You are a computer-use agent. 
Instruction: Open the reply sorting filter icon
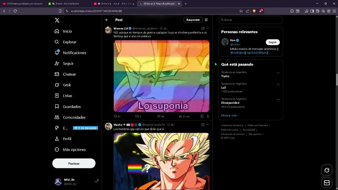pos(206,20)
